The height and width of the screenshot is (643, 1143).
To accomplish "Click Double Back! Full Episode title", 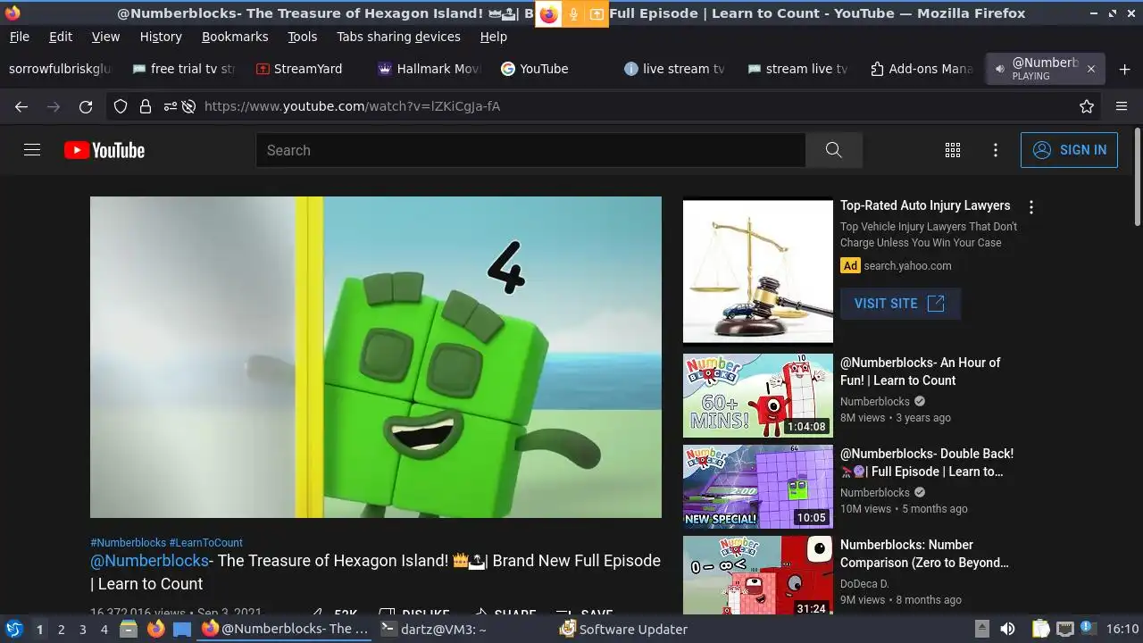I will pyautogui.click(x=927, y=463).
